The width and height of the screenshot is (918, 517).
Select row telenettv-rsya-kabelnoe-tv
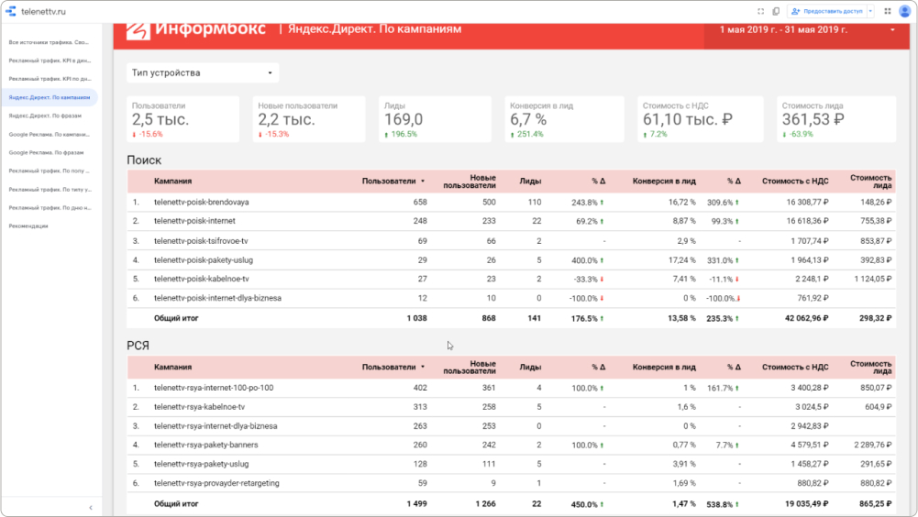(511, 407)
